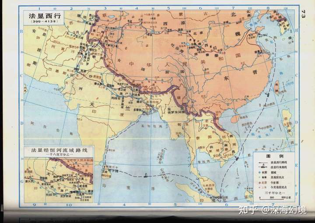Click the page number 73
Image resolution: width=315 pixels, height=223 pixels.
[x=303, y=14]
